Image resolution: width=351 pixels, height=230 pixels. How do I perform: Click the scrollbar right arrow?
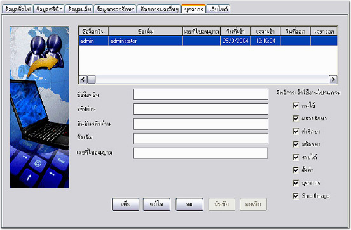[333, 79]
